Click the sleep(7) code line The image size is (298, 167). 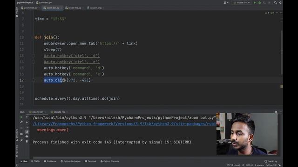coord(53,50)
